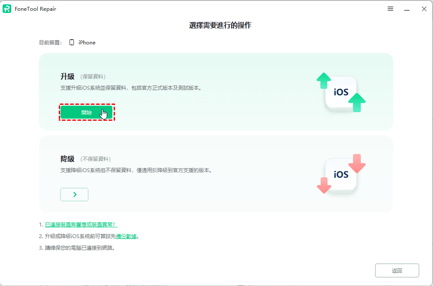Viewport: 433px width, 286px height.
Task: Click the iPhone device icon
Action: 72,42
